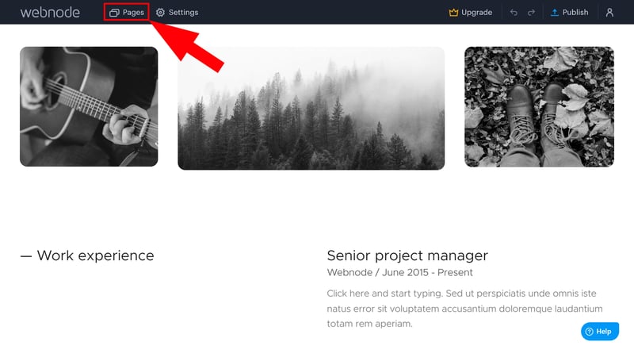Open the user account profile icon
This screenshot has height=357, width=634.
pos(609,13)
